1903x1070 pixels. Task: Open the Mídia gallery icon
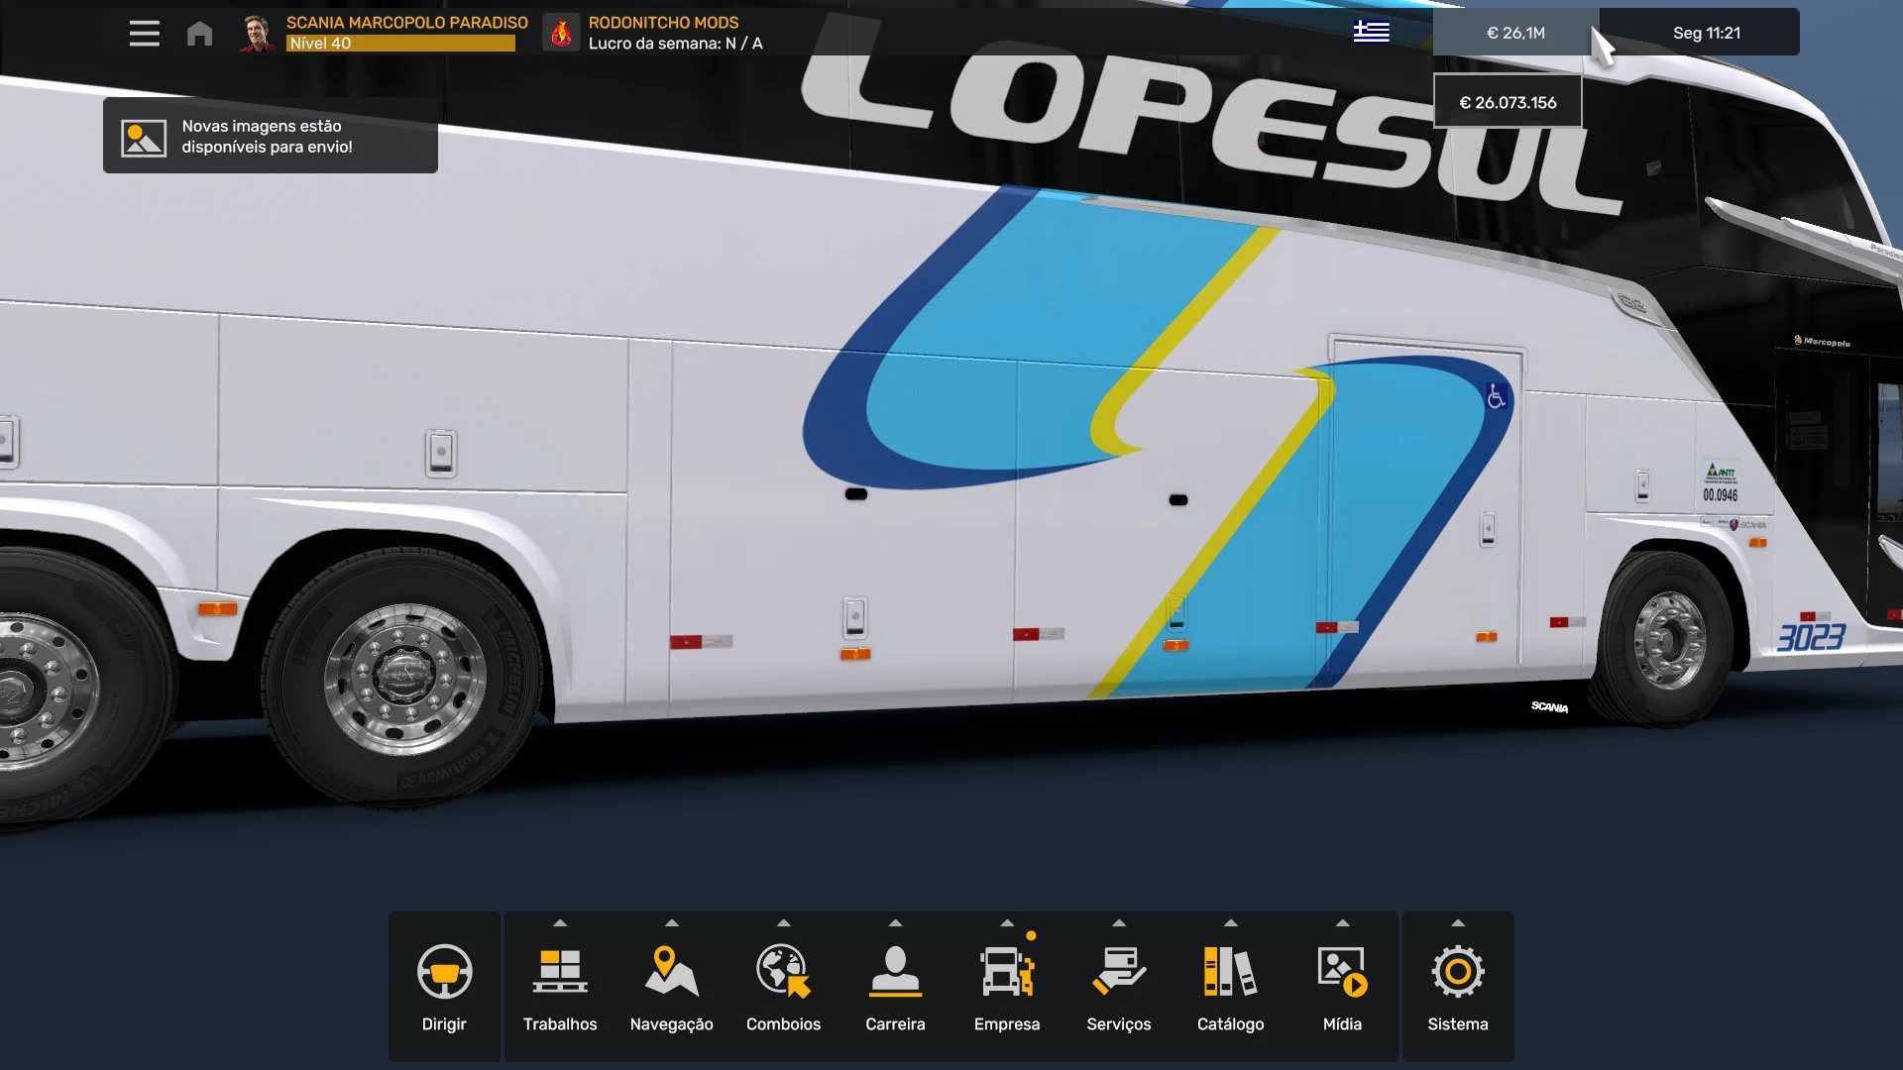(x=1342, y=972)
